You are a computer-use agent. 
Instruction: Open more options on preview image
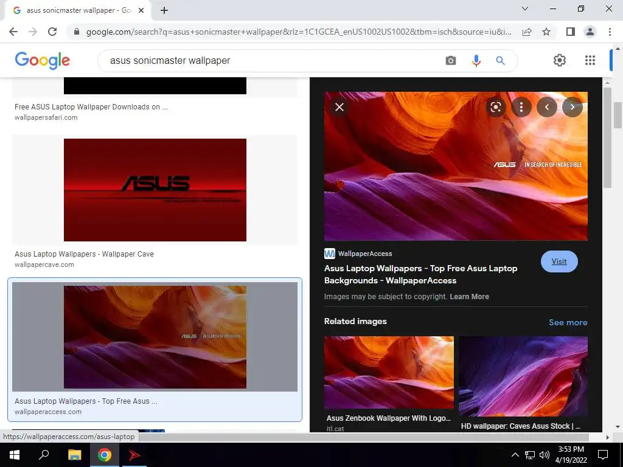[x=521, y=107]
